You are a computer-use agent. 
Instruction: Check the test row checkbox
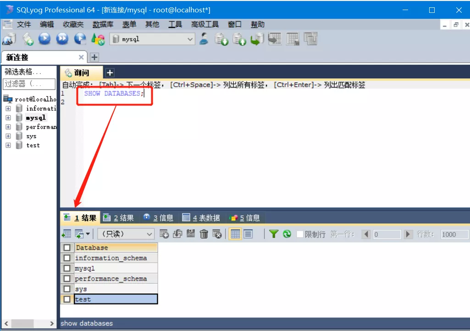[x=67, y=299]
